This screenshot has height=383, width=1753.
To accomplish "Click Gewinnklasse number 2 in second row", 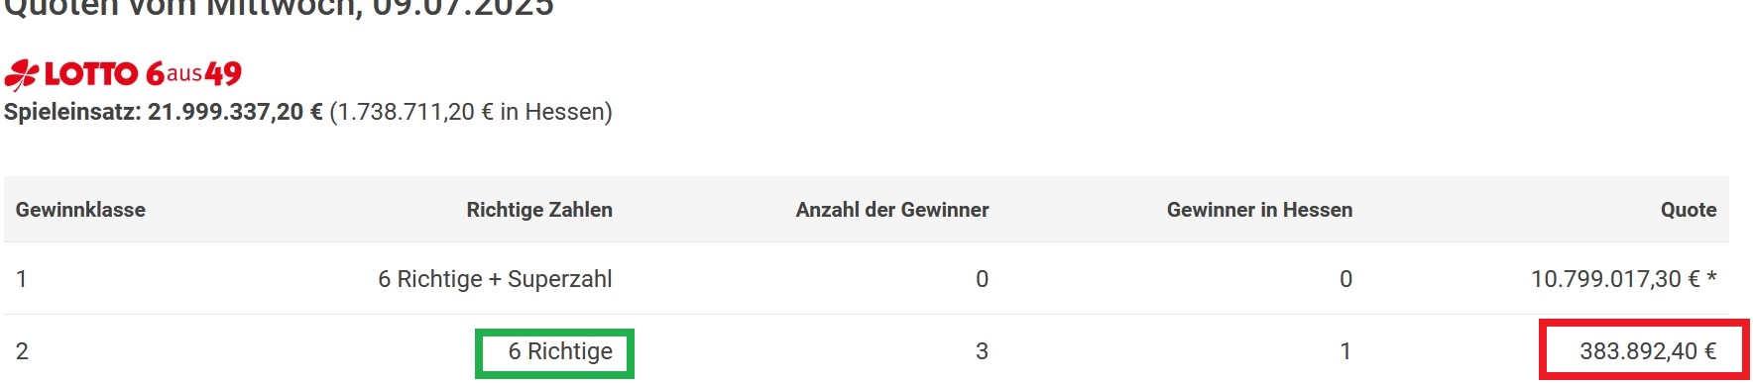I will [22, 351].
